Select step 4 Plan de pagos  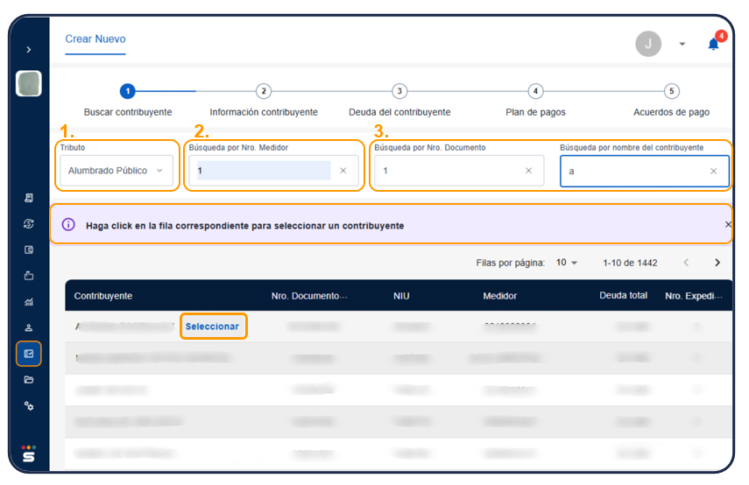pyautogui.click(x=535, y=91)
